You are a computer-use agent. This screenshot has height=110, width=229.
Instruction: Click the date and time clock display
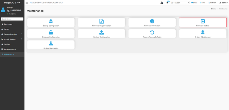tap(47, 3)
